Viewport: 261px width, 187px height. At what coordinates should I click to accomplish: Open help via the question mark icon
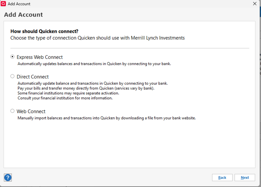coord(8,178)
